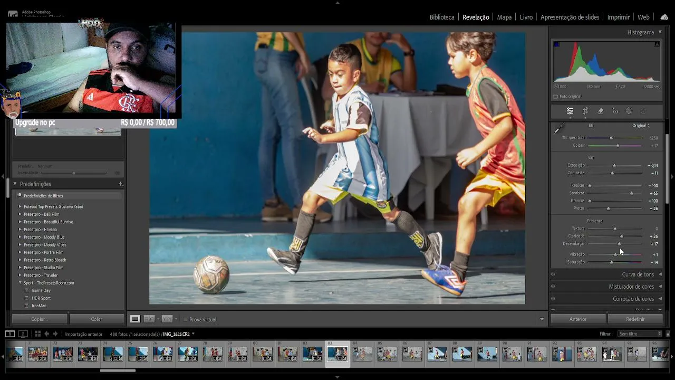The image size is (675, 380).
Task: Toggle the Foto original checkbox
Action: pos(555,97)
